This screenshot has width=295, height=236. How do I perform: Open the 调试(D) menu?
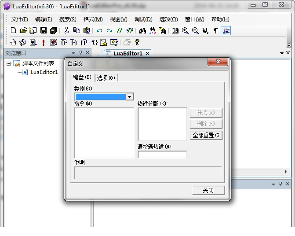[143, 19]
